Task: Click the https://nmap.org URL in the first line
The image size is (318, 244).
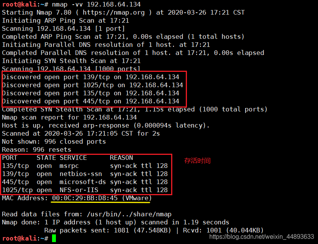Action: coord(114,13)
